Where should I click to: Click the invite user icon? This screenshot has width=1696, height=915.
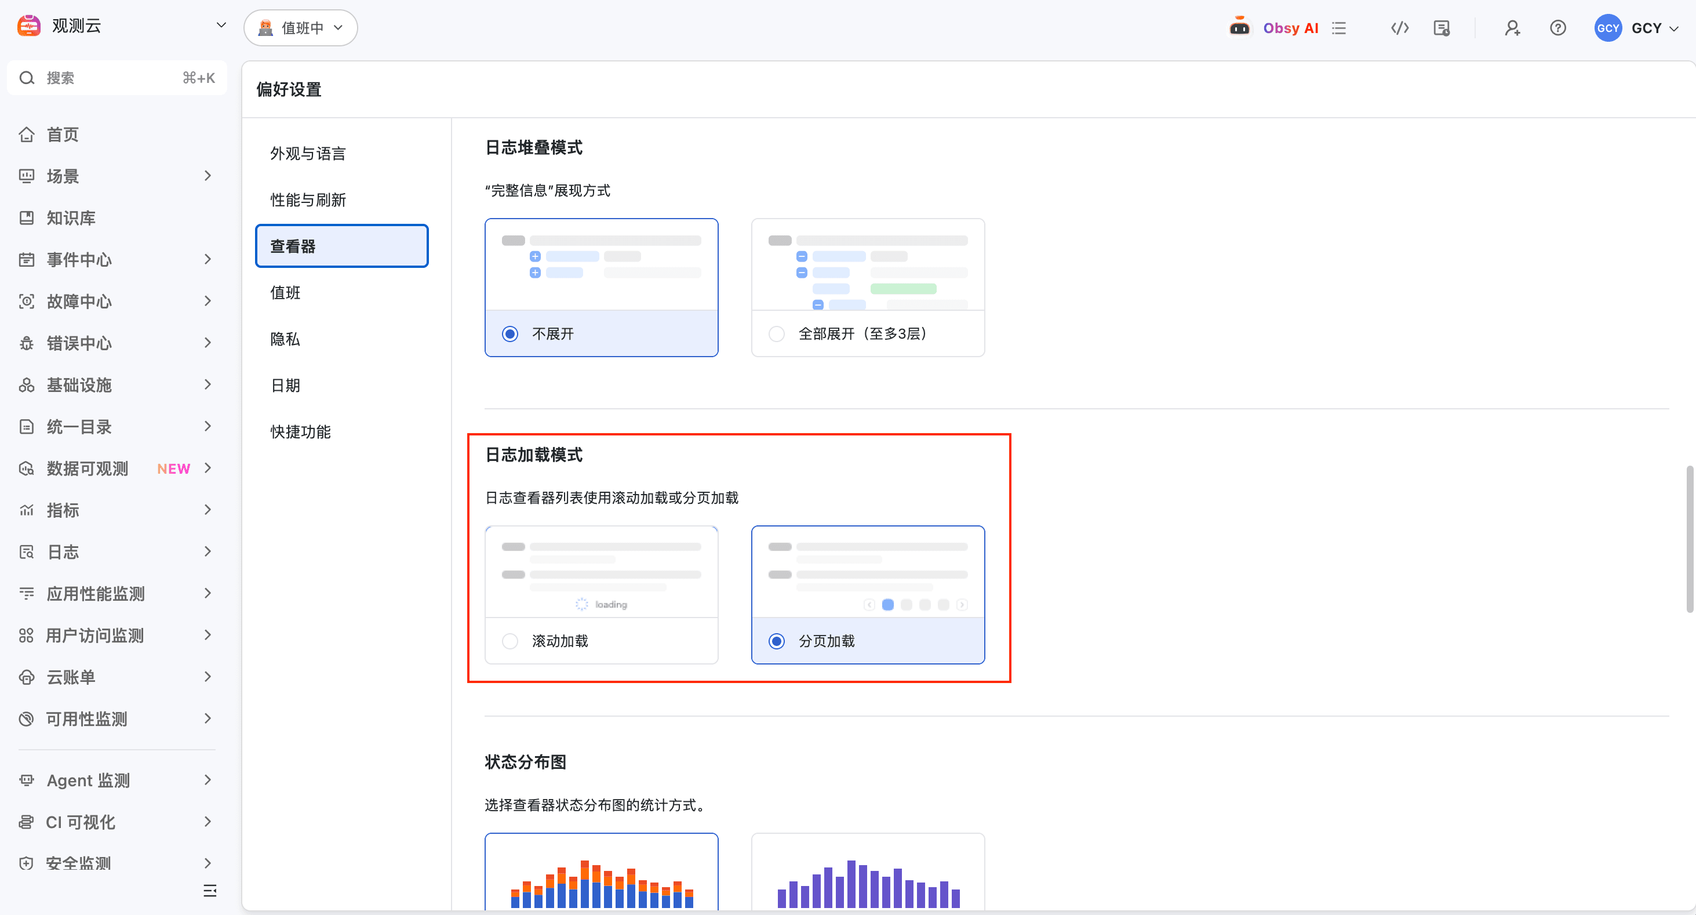click(1512, 28)
